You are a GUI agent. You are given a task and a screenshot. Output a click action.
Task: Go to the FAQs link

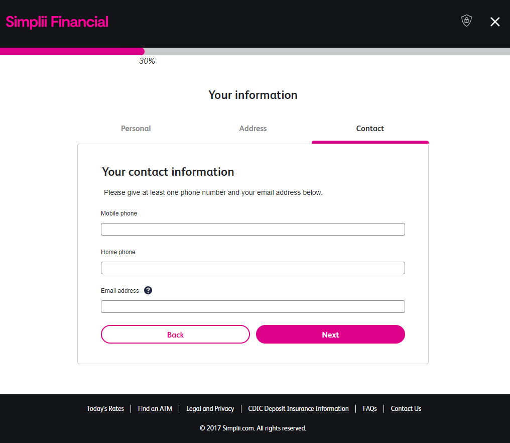370,409
